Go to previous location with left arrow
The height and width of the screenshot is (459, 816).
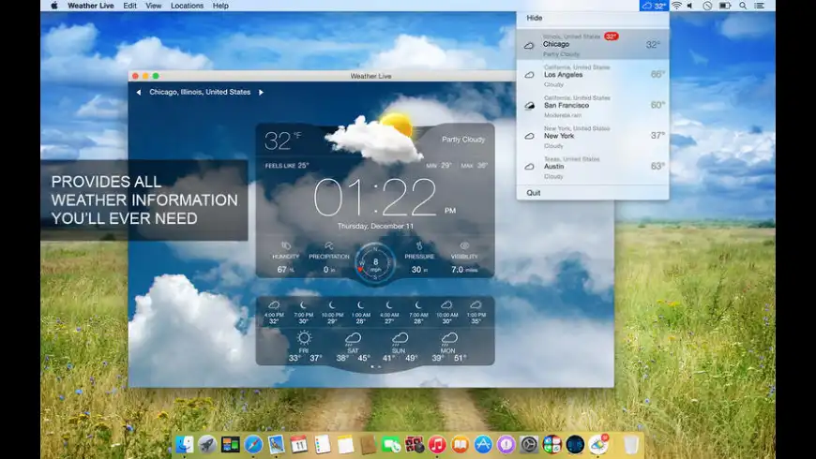coord(139,93)
